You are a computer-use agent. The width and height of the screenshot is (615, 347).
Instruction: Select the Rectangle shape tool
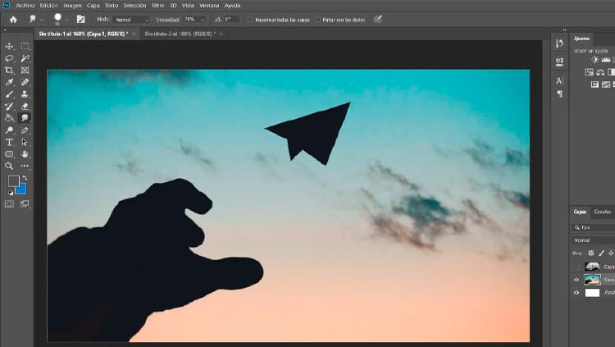tap(9, 154)
